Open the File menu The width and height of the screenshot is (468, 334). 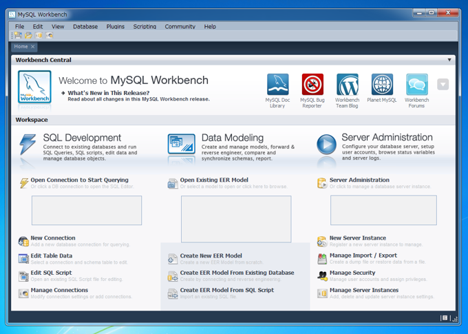[x=20, y=27]
